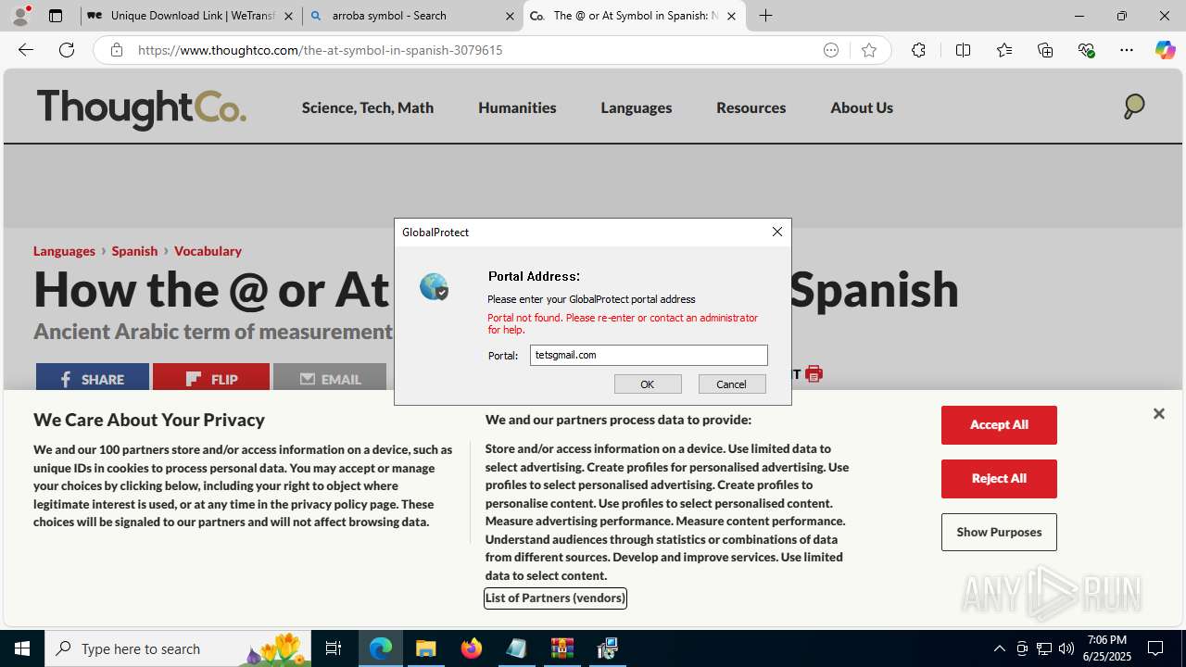Open ThoughtCo site search magnifier
Viewport: 1186px width, 667px height.
pyautogui.click(x=1133, y=107)
